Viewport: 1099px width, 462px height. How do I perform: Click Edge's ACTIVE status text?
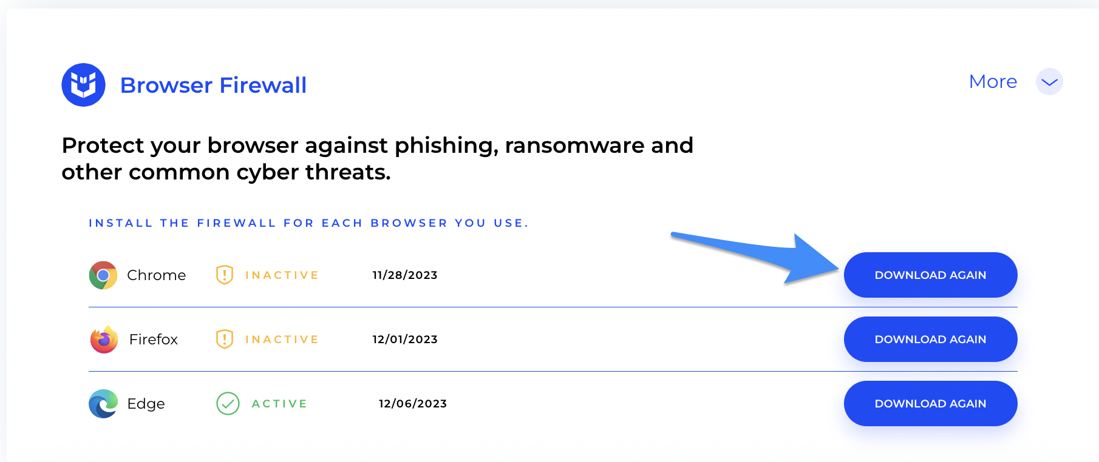click(279, 404)
